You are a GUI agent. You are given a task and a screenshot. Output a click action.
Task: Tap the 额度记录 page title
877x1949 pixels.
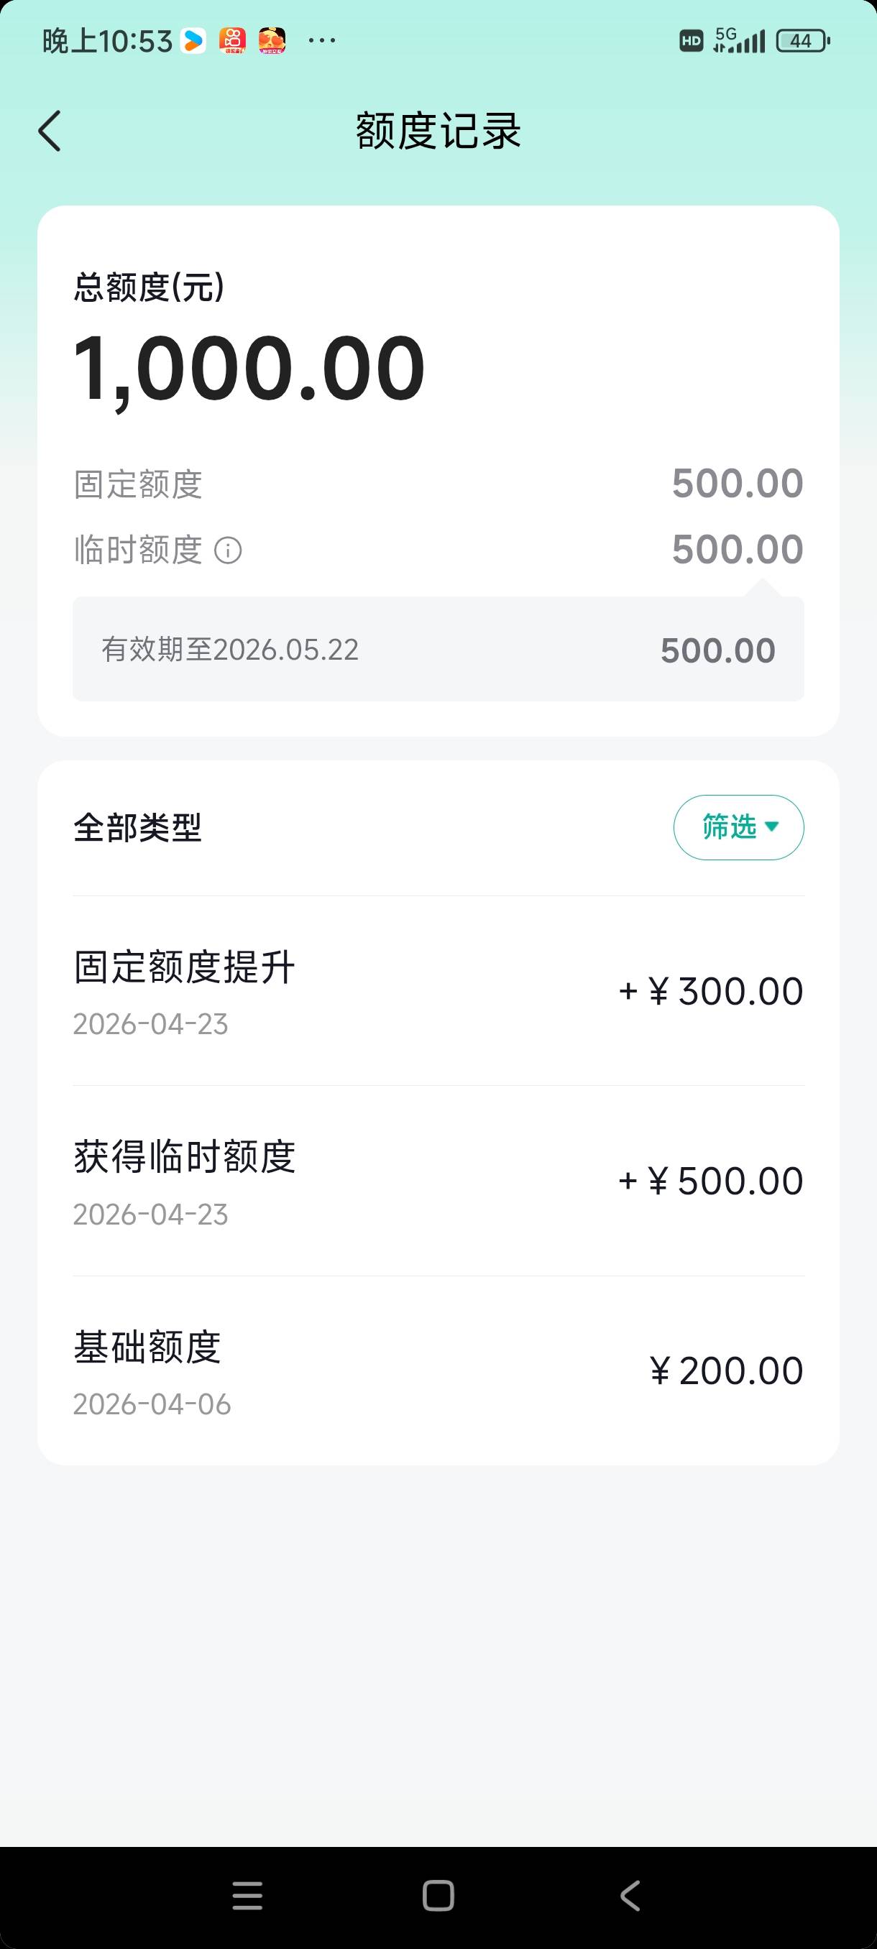click(x=438, y=131)
